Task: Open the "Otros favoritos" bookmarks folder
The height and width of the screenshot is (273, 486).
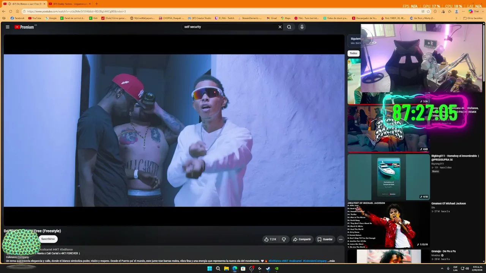Action: (x=473, y=18)
